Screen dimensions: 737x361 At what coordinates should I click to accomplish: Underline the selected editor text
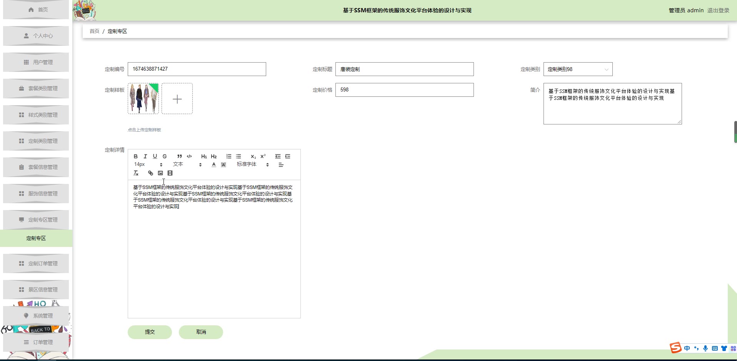[x=155, y=156]
